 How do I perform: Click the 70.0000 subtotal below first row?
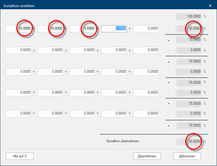(189, 40)
